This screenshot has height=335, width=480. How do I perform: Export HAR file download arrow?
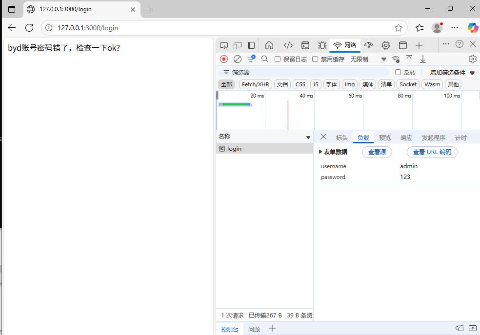423,59
